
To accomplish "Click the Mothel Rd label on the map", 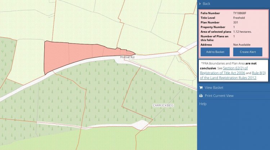I will tap(127, 57).
